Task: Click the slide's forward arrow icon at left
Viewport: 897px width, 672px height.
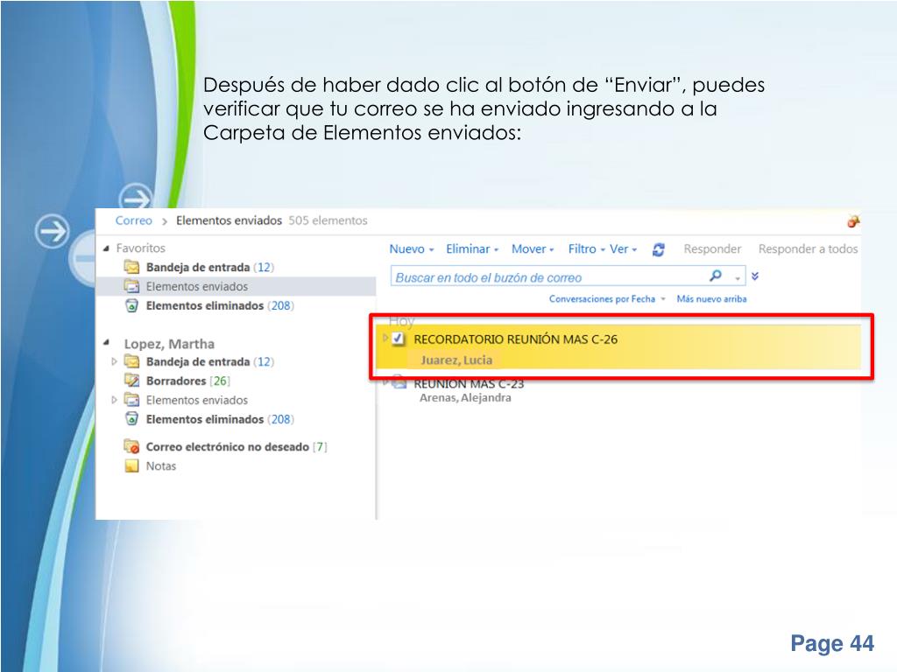Action: [x=52, y=231]
